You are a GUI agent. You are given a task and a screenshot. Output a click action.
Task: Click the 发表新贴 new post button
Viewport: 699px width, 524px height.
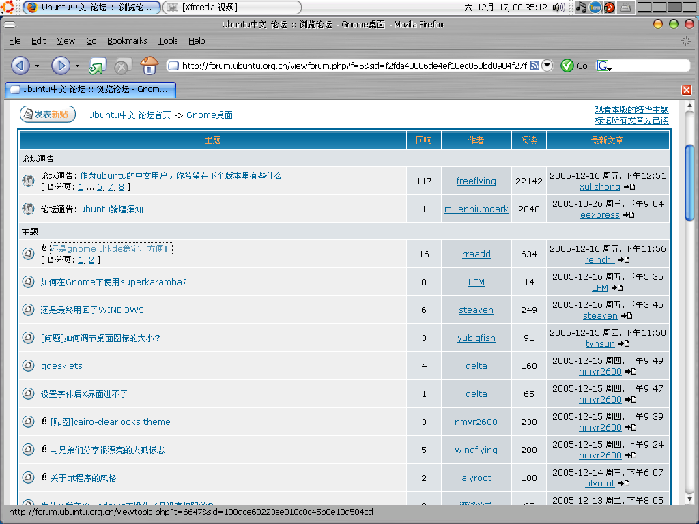pos(47,115)
